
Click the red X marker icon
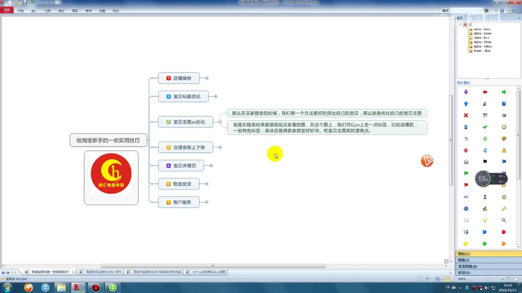(466, 115)
